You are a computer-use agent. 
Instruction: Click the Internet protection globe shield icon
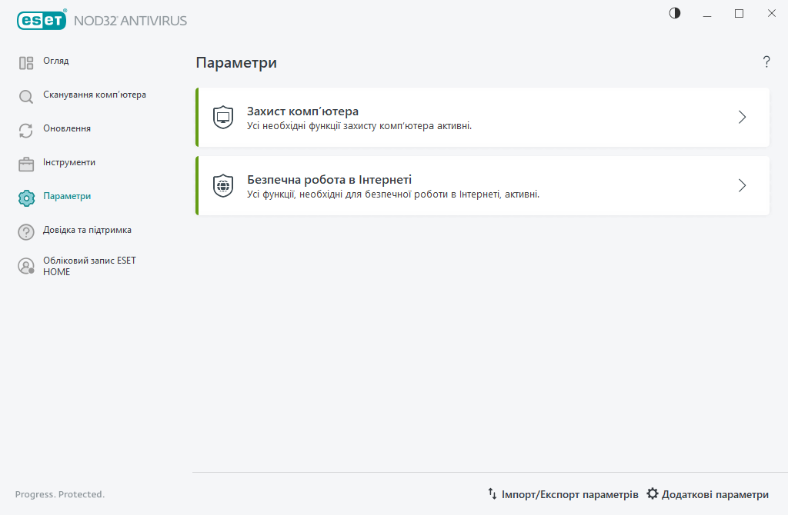tap(223, 185)
